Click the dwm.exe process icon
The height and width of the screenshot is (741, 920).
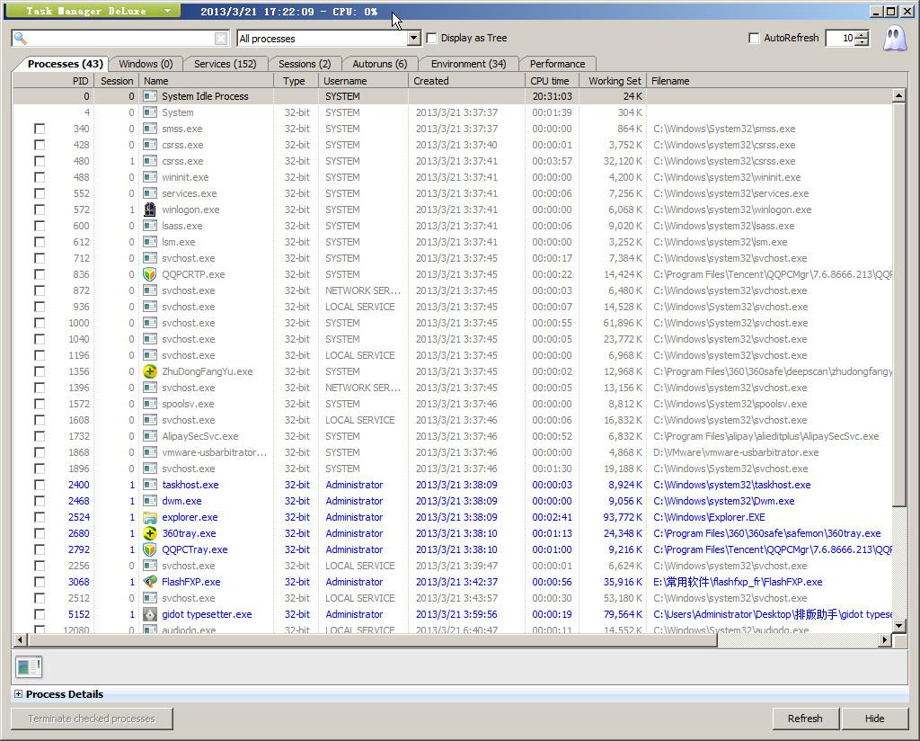pyautogui.click(x=150, y=501)
